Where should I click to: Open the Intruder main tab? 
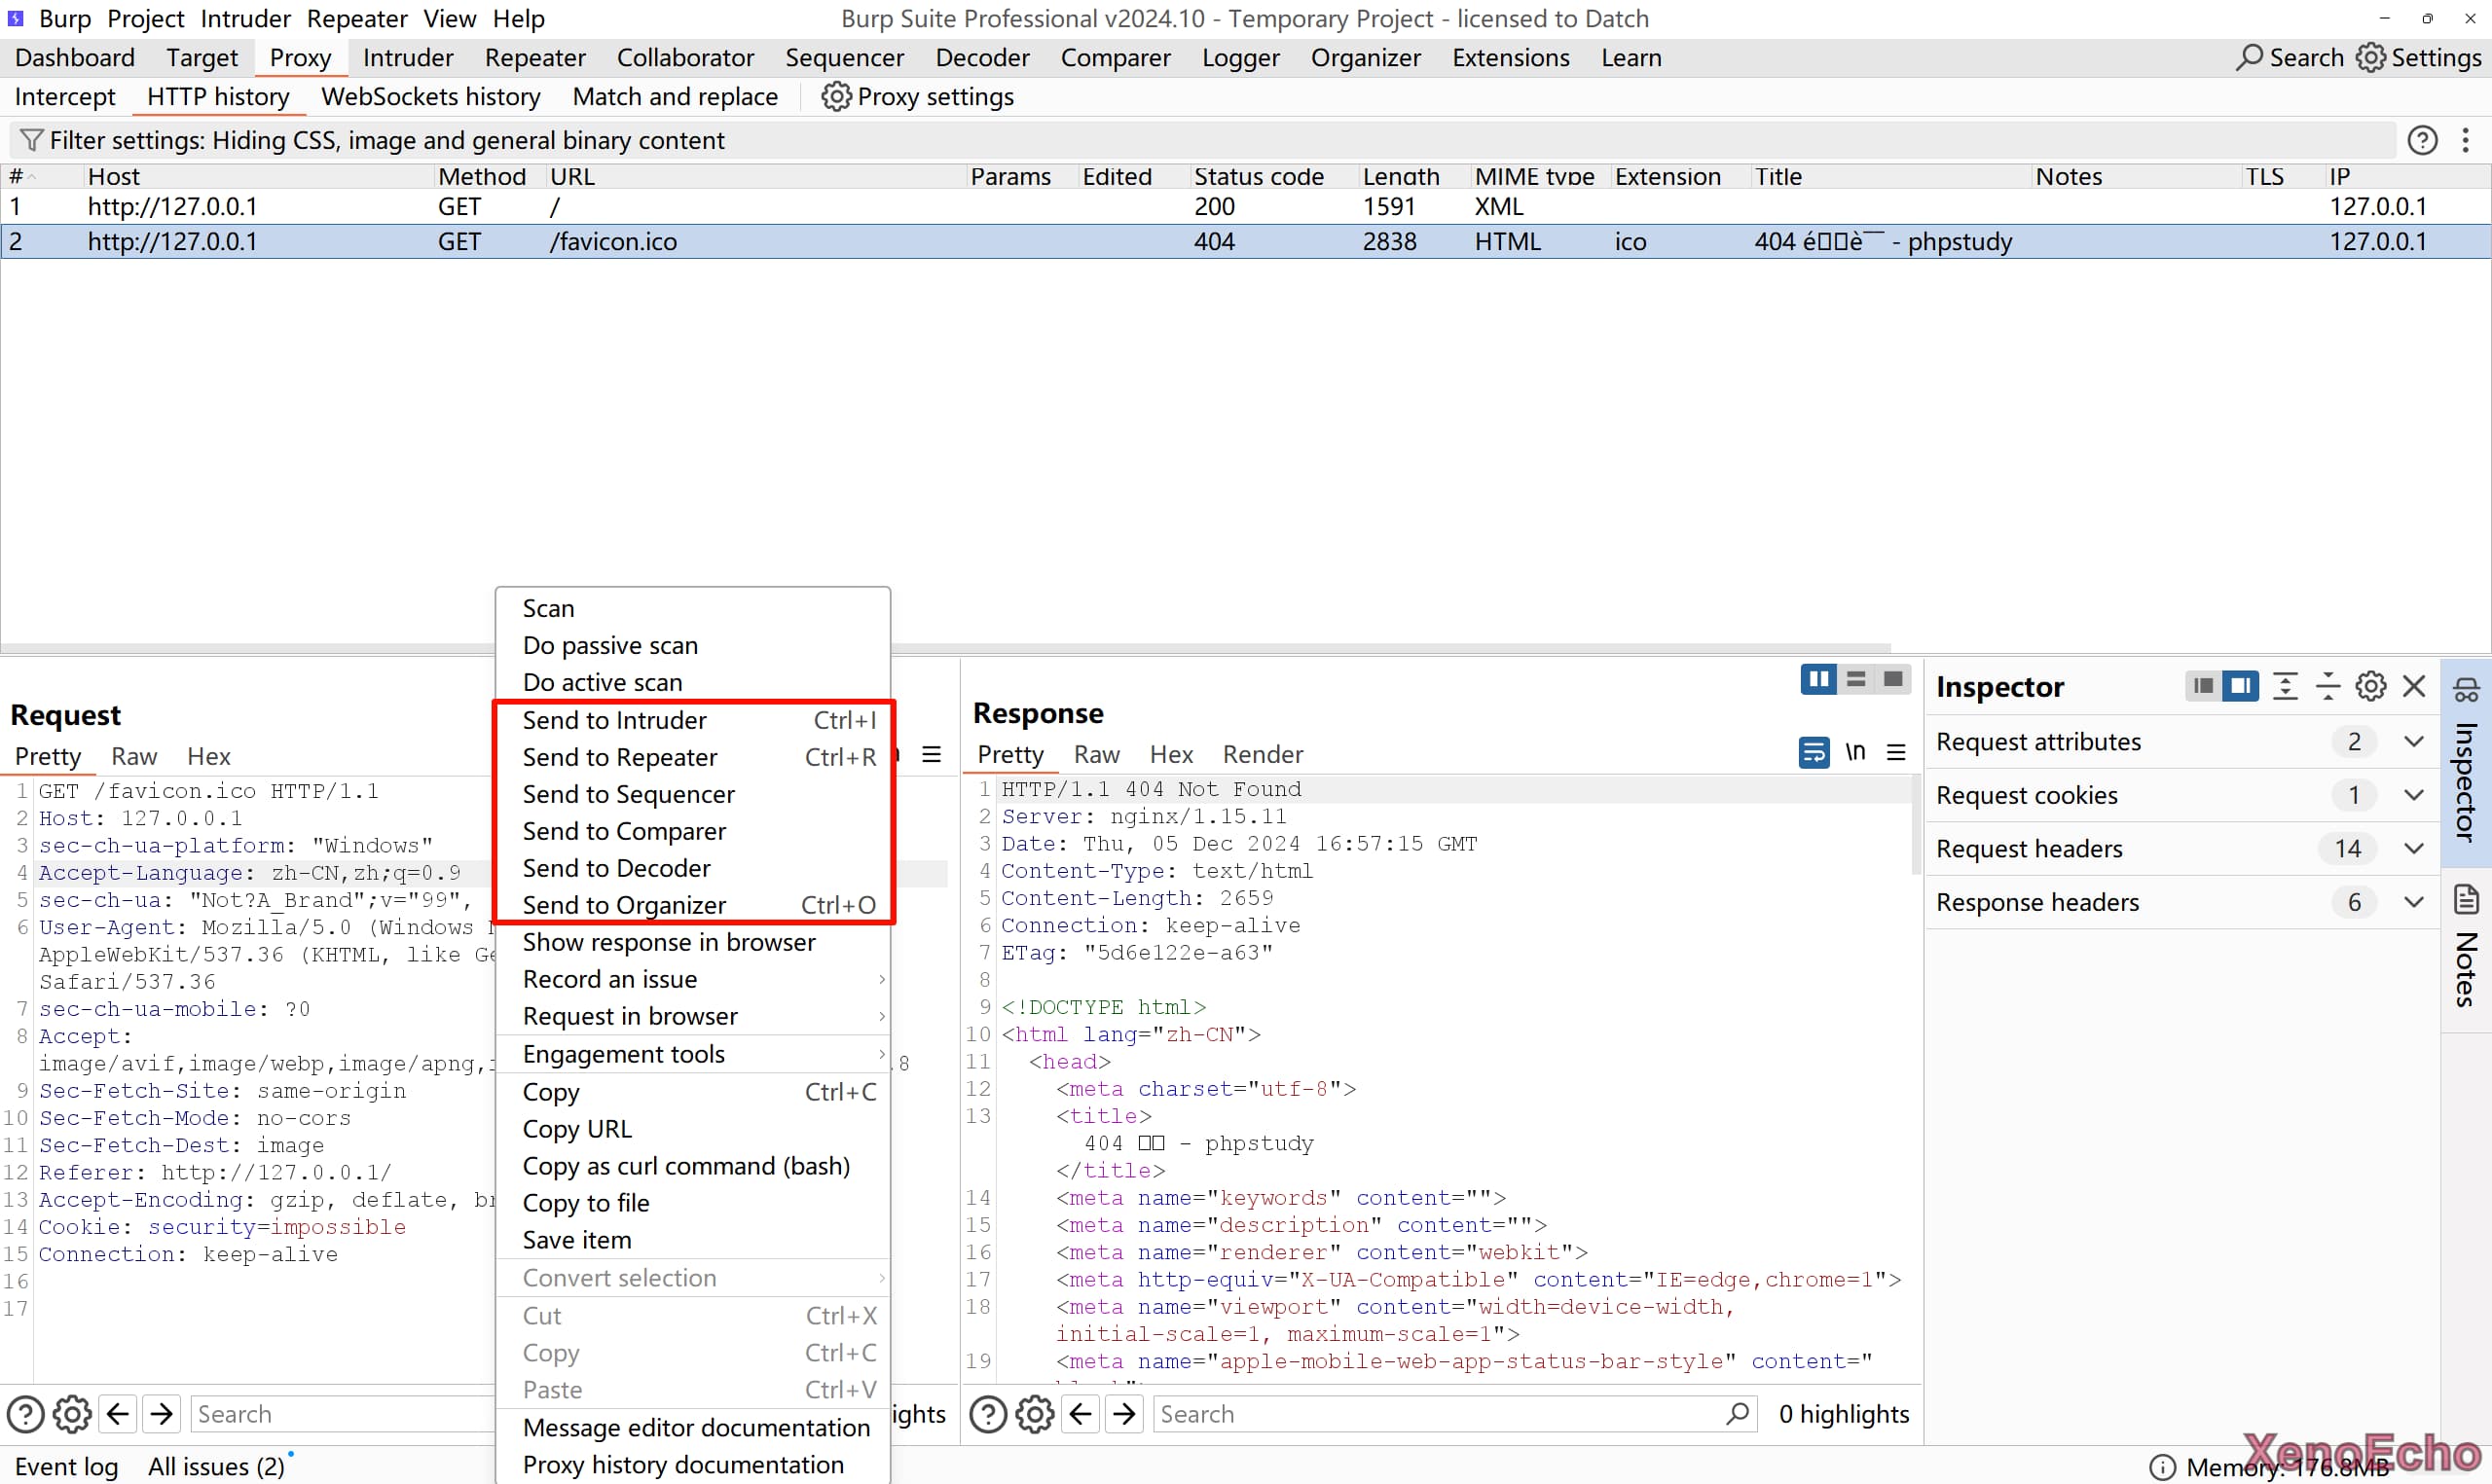pyautogui.click(x=407, y=58)
